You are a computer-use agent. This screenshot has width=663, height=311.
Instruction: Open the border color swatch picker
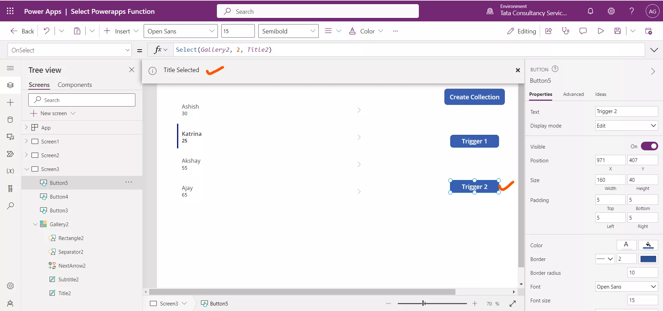(648, 259)
